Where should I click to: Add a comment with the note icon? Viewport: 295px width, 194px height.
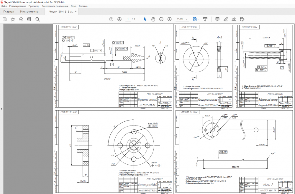pyautogui.click(x=217, y=19)
